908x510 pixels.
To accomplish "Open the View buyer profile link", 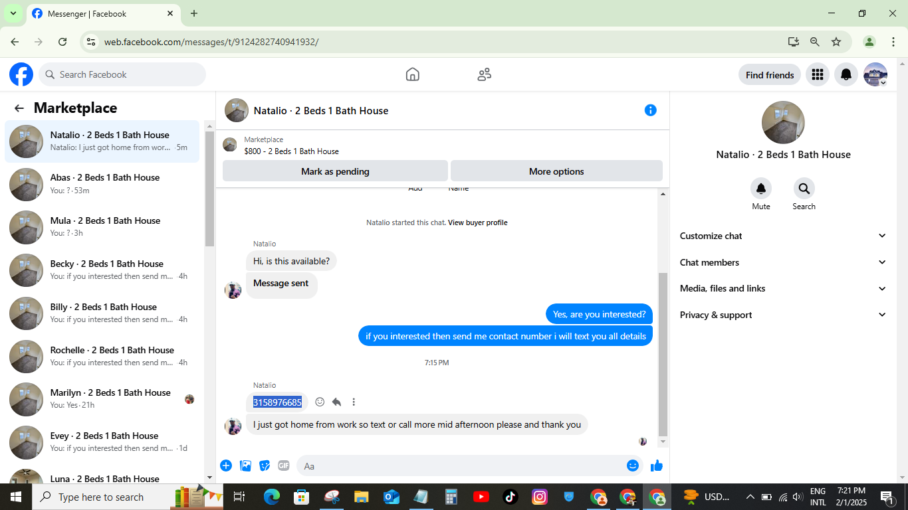I will pos(477,222).
